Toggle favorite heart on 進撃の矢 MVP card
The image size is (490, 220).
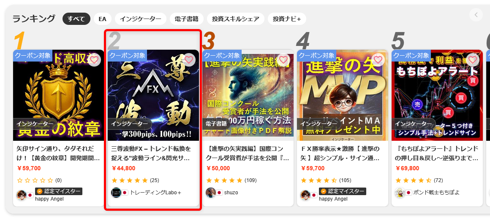378,59
